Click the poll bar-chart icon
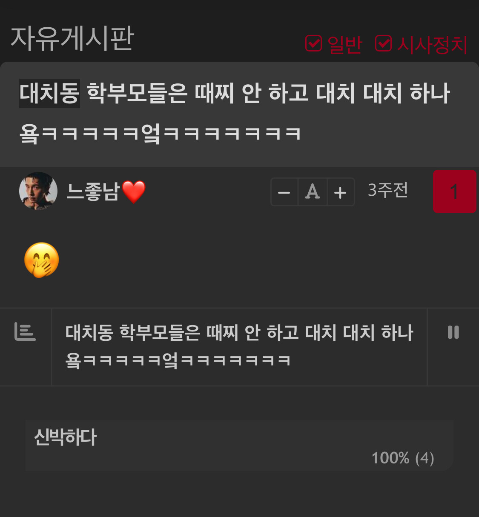This screenshot has width=479, height=517. (25, 331)
